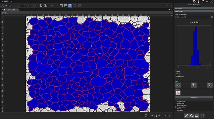This screenshot has height=119, width=214.
Task: Select the 1:1 actual size view icon
Action: click(x=61, y=5)
